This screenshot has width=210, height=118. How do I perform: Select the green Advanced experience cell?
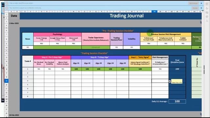click(x=96, y=47)
